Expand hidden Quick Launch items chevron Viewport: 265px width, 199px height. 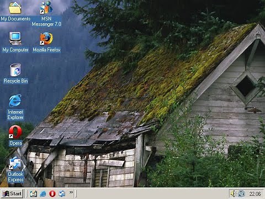tap(71, 192)
